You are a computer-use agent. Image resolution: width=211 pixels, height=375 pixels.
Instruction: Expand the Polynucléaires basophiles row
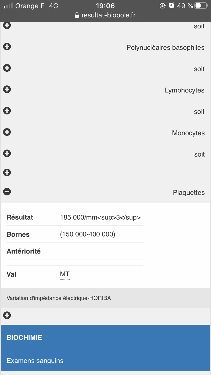[7, 47]
